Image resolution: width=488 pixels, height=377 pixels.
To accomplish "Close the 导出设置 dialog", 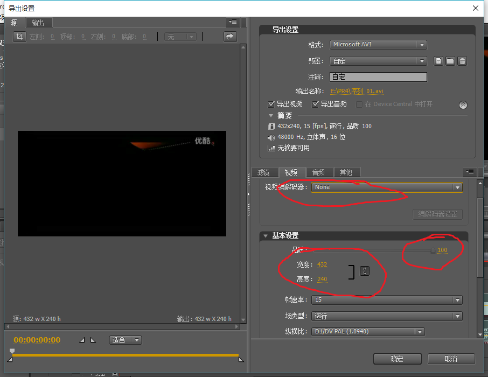I will click(x=476, y=8).
